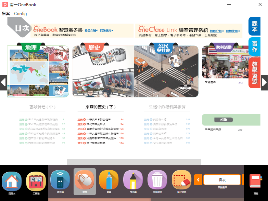
Task: Select the 滑鼠 mouse pointer tool
Action: [84, 180]
